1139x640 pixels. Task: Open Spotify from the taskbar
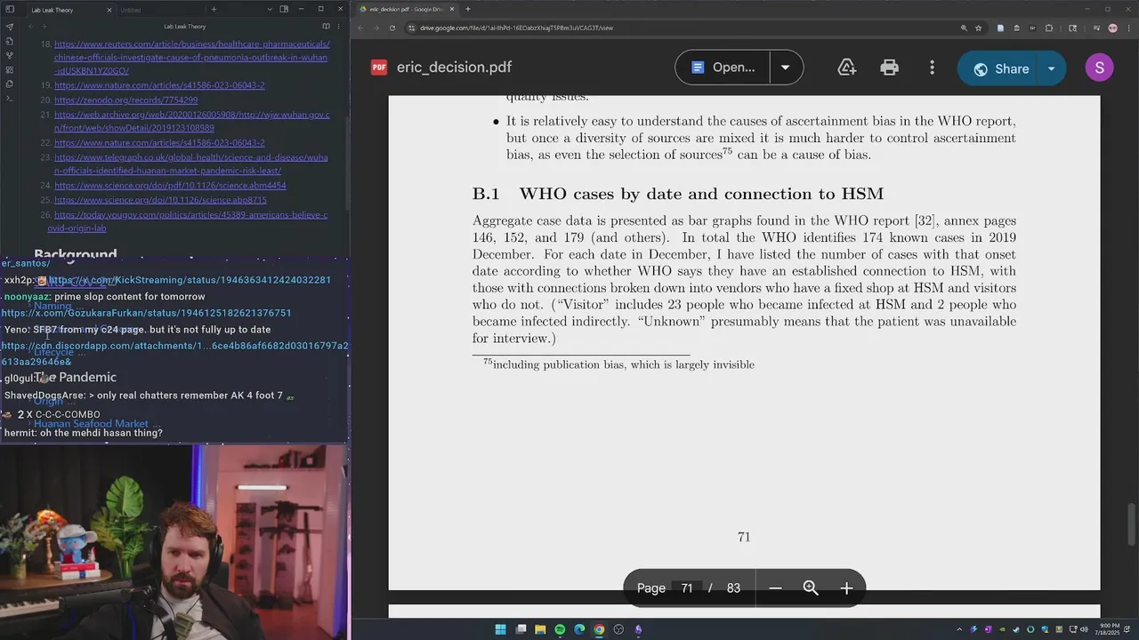(560, 629)
